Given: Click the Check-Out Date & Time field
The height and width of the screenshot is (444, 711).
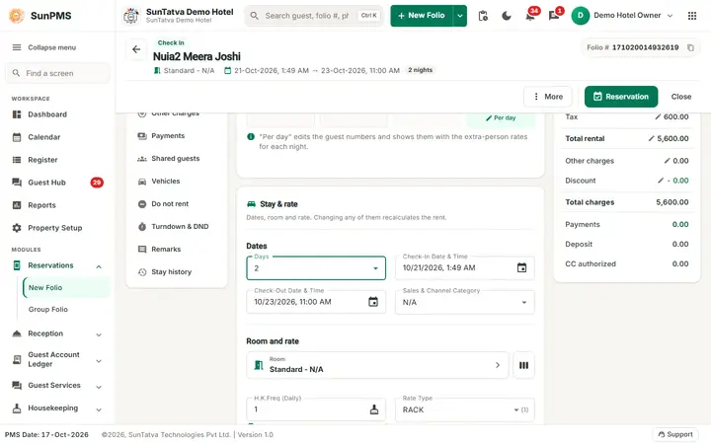Looking at the screenshot, I should tap(316, 302).
